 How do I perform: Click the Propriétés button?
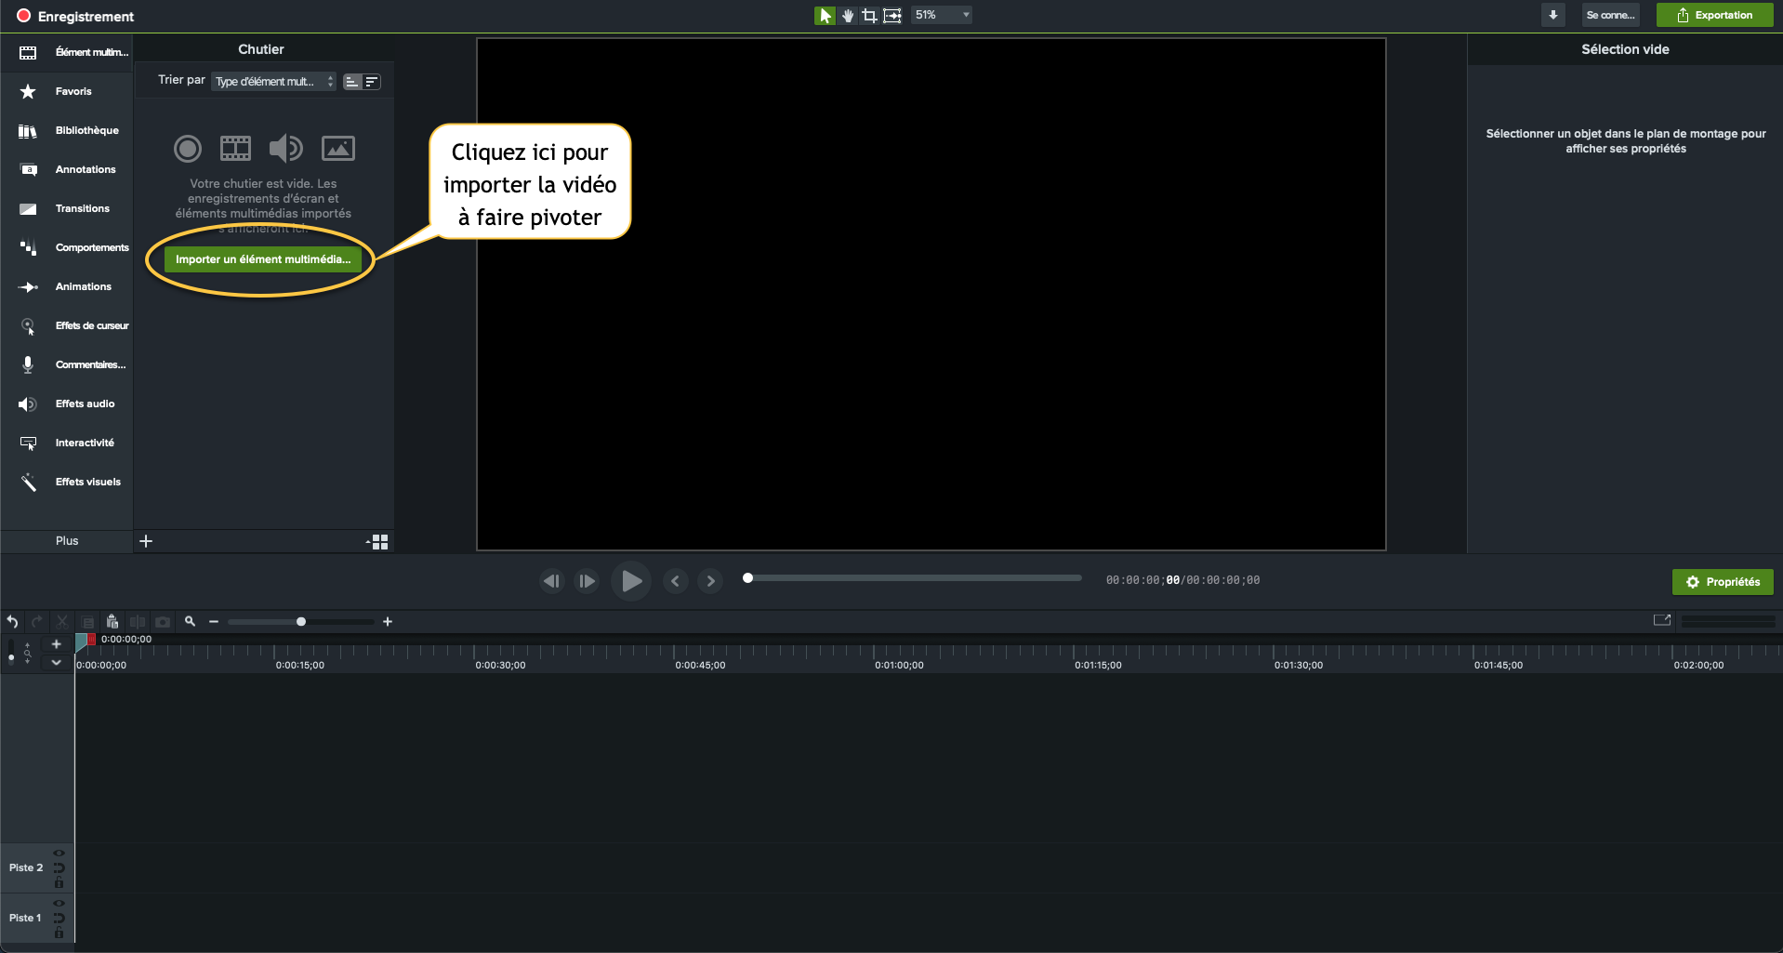[1723, 582]
